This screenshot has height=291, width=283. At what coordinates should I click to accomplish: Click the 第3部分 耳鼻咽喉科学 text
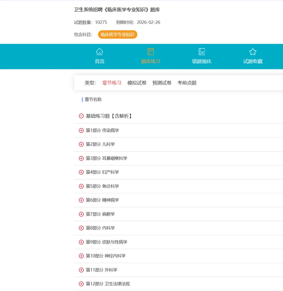click(106, 158)
